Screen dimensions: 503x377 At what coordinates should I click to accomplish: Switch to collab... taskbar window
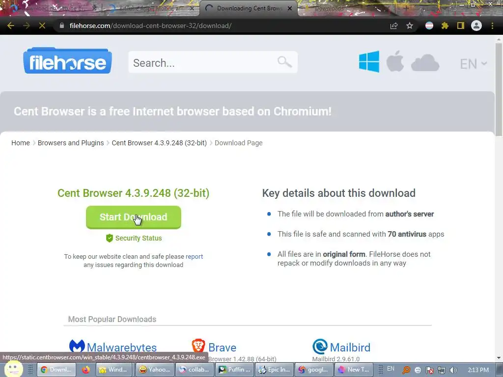(195, 370)
